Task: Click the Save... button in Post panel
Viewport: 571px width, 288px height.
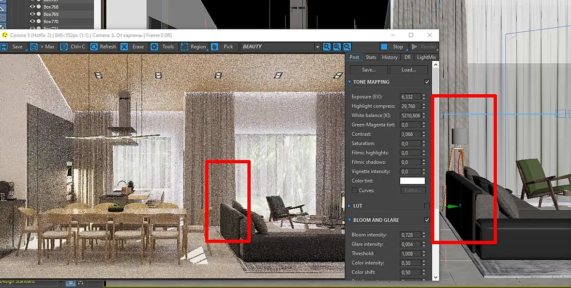Action: [369, 70]
